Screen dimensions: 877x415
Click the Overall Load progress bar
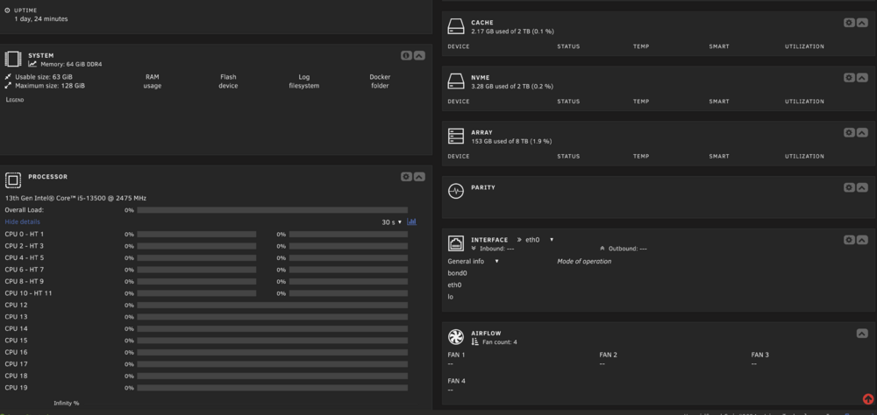tap(273, 210)
